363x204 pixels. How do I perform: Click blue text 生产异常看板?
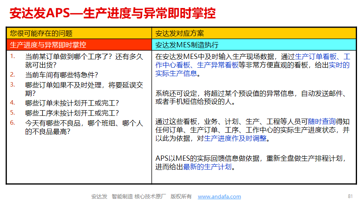pos(218,65)
